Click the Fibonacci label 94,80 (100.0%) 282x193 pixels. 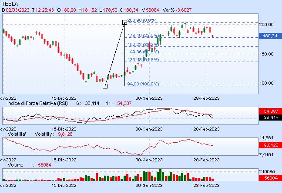click(x=143, y=84)
